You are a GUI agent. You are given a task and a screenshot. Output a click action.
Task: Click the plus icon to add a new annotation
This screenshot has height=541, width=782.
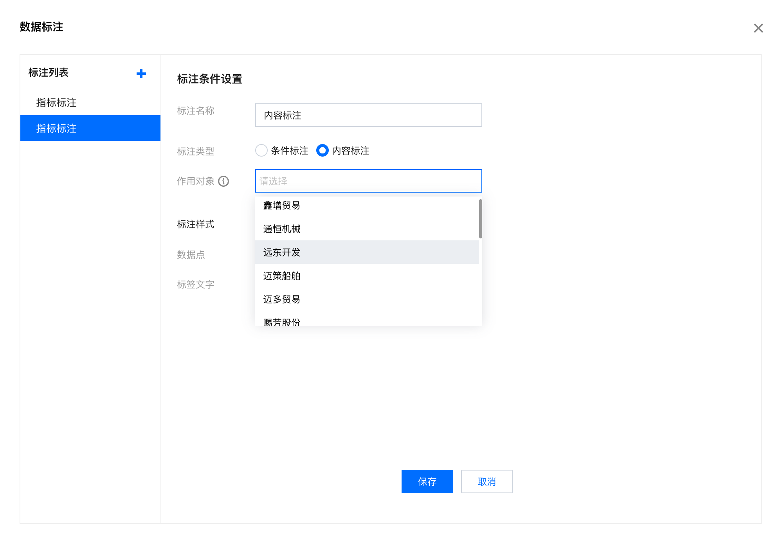click(141, 74)
